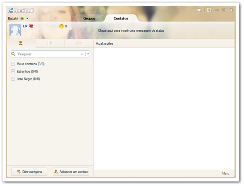244x186 pixels.
Task: Click the green online status indicator
Action: click(x=22, y=18)
